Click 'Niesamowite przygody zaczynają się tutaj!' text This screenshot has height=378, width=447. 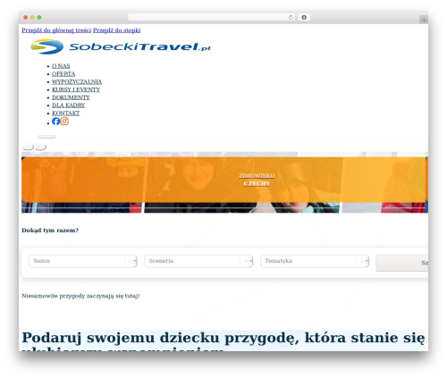click(80, 296)
